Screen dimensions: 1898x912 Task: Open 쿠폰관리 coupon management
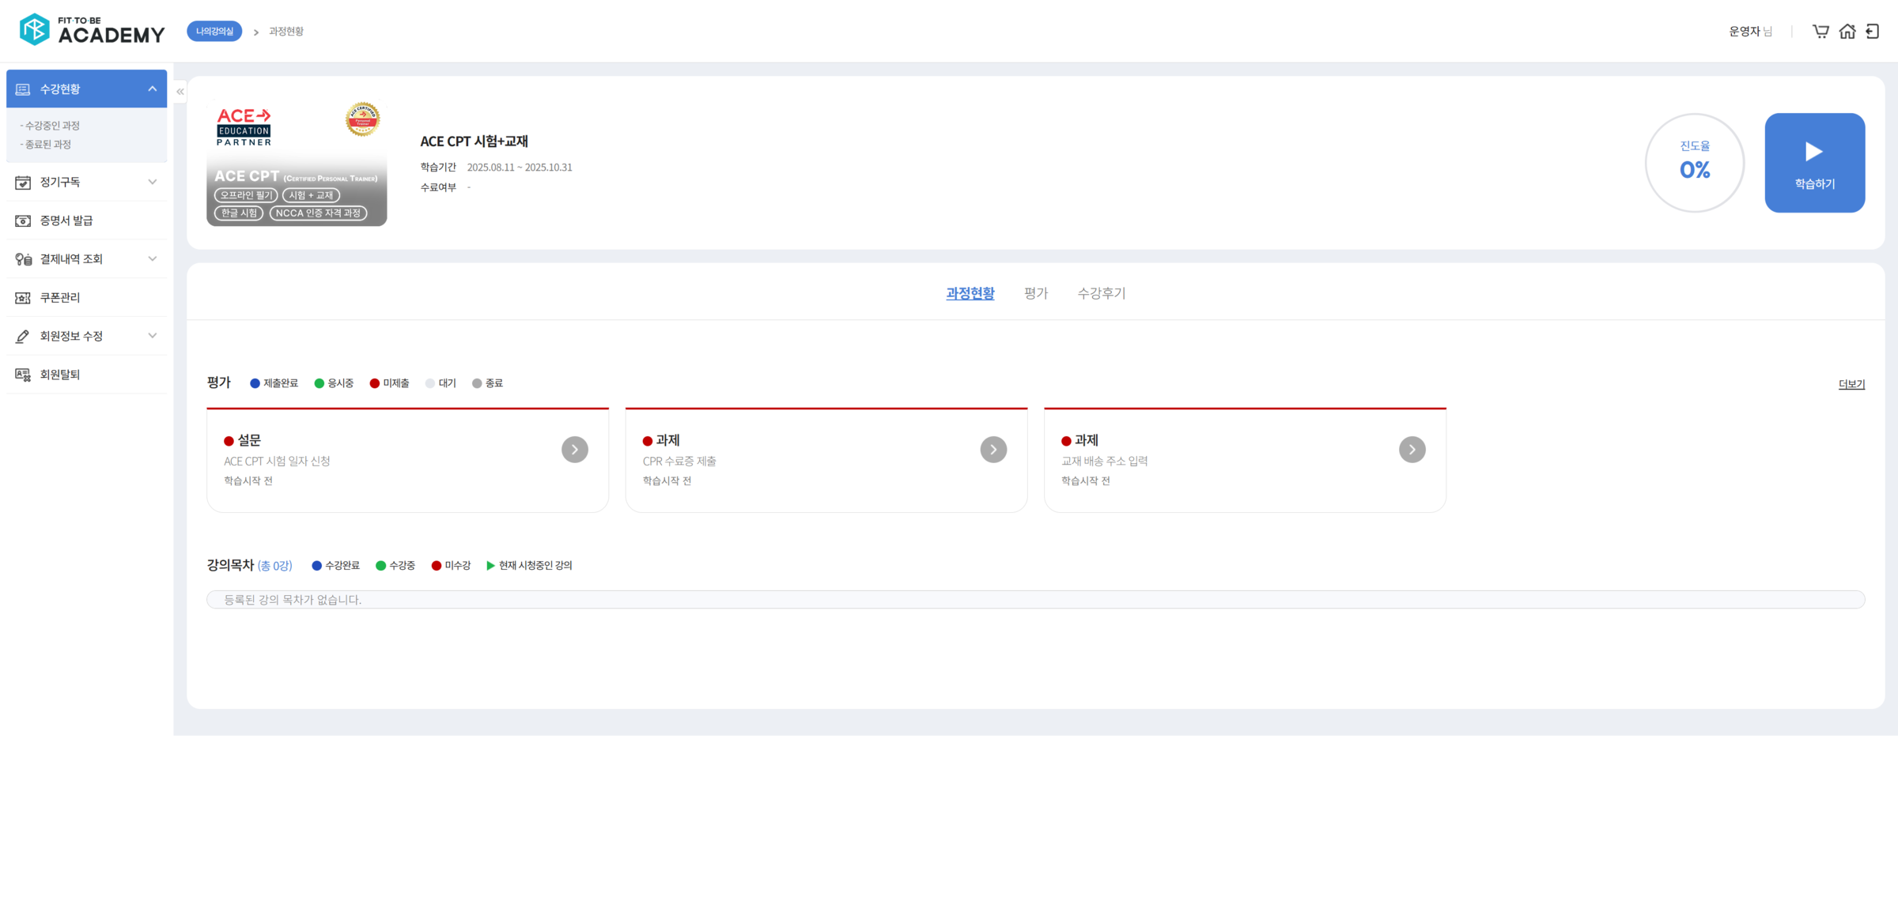tap(60, 298)
